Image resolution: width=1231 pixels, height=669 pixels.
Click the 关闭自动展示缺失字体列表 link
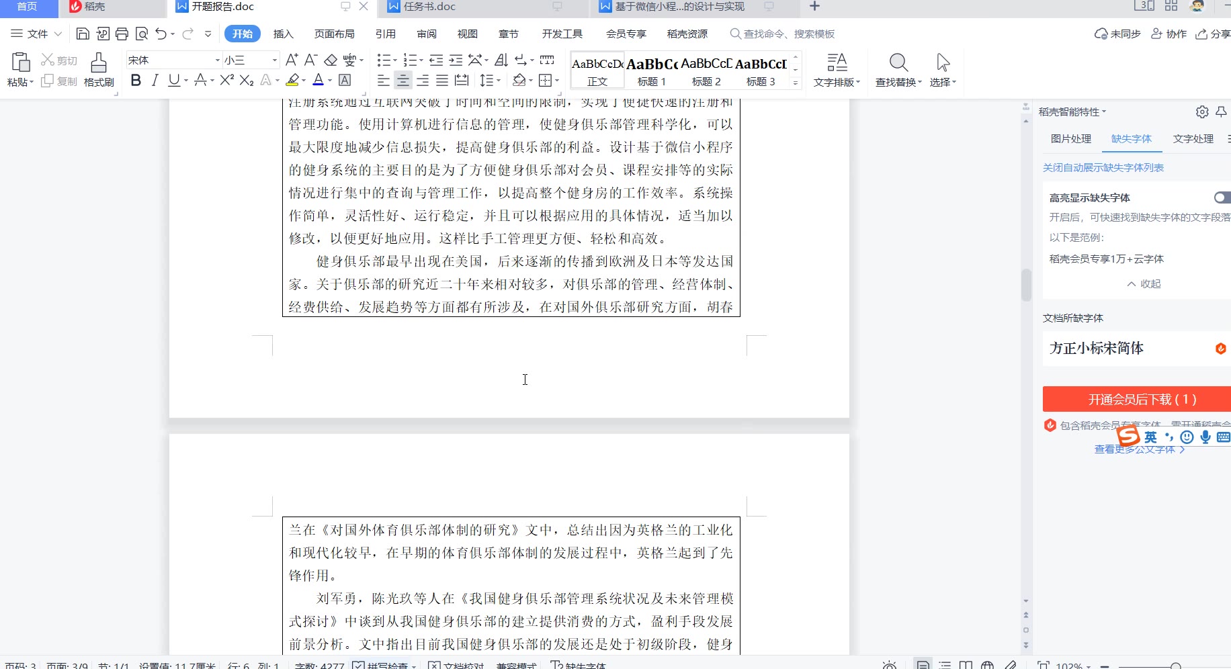1103,167
